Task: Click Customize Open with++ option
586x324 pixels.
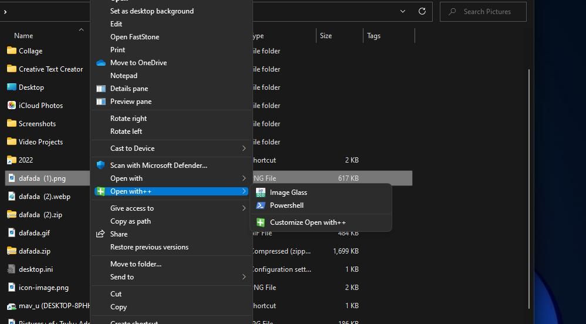Action: 307,222
